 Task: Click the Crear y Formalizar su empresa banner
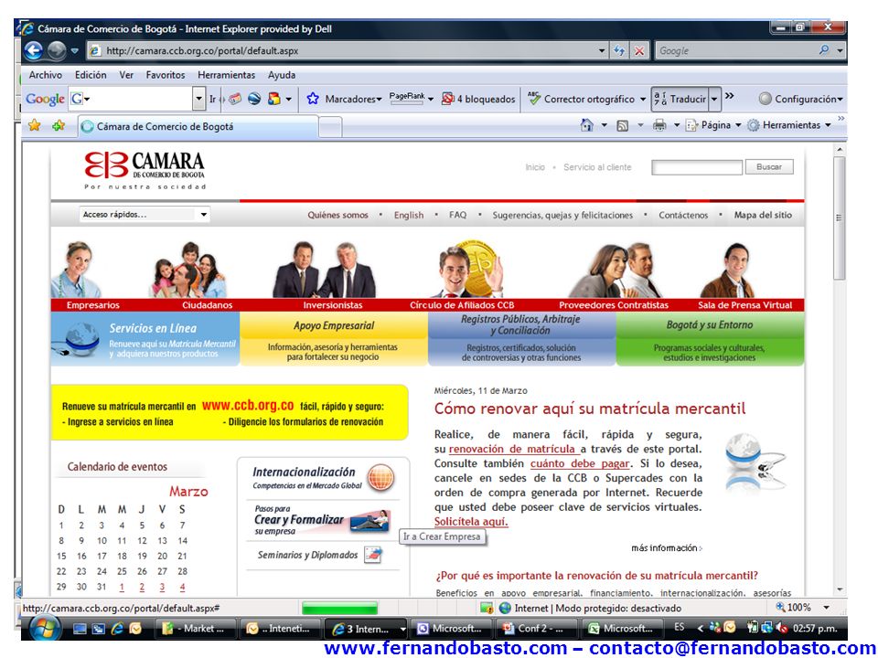click(321, 520)
